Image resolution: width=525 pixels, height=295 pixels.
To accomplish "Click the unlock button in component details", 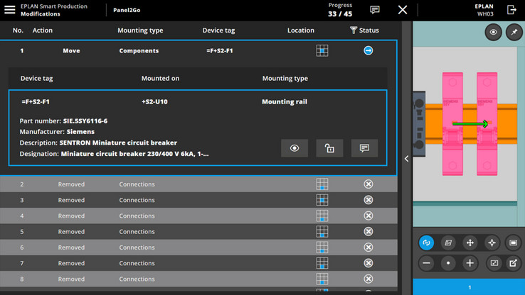I will coord(329,148).
